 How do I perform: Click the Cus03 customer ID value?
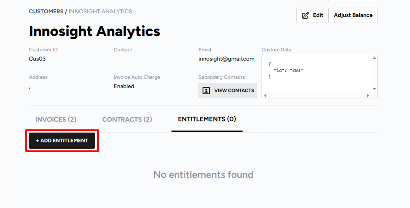[x=37, y=59]
